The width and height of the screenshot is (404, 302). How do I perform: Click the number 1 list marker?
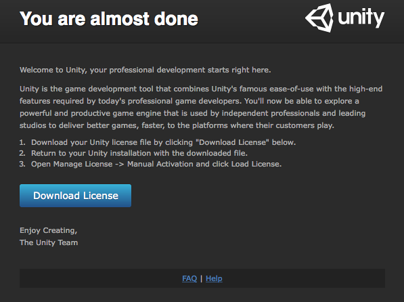(22, 142)
